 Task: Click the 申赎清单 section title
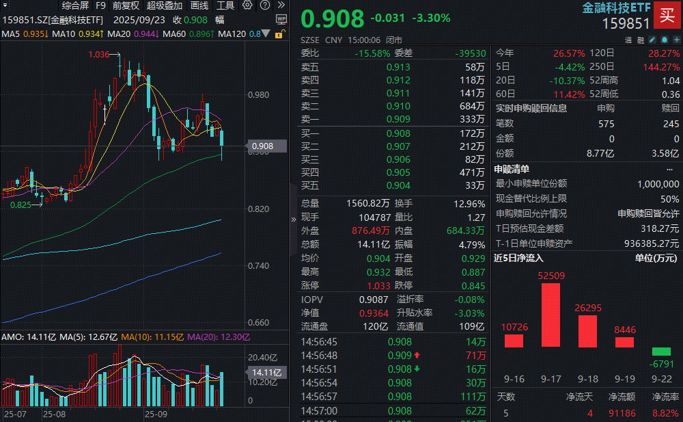(x=512, y=170)
